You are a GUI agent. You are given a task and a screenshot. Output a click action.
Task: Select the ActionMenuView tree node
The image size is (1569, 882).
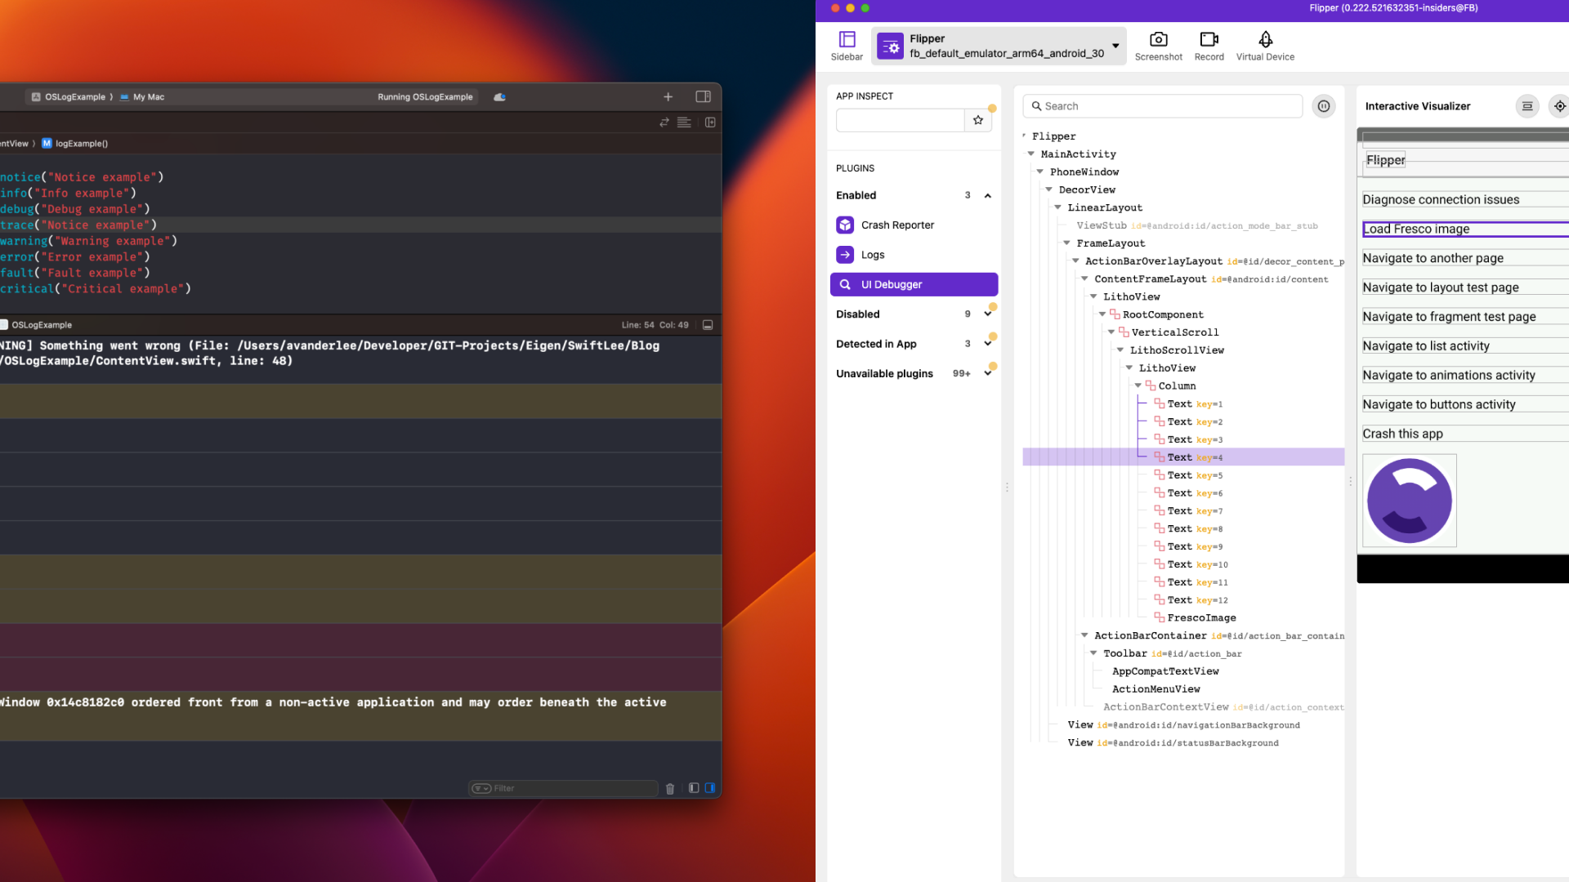pos(1156,689)
